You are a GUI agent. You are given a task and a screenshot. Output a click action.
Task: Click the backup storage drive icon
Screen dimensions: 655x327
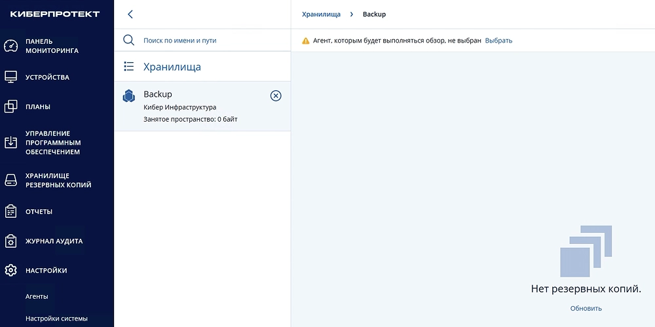[10, 180]
